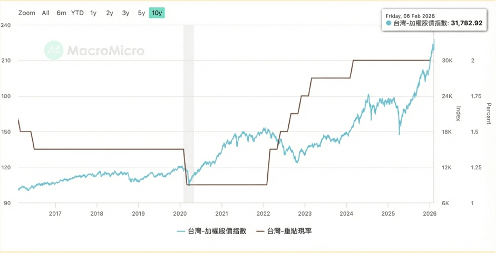The width and height of the screenshot is (496, 253).
Task: Hide the 台灣-重貼現率 series via legend
Action: (284, 231)
